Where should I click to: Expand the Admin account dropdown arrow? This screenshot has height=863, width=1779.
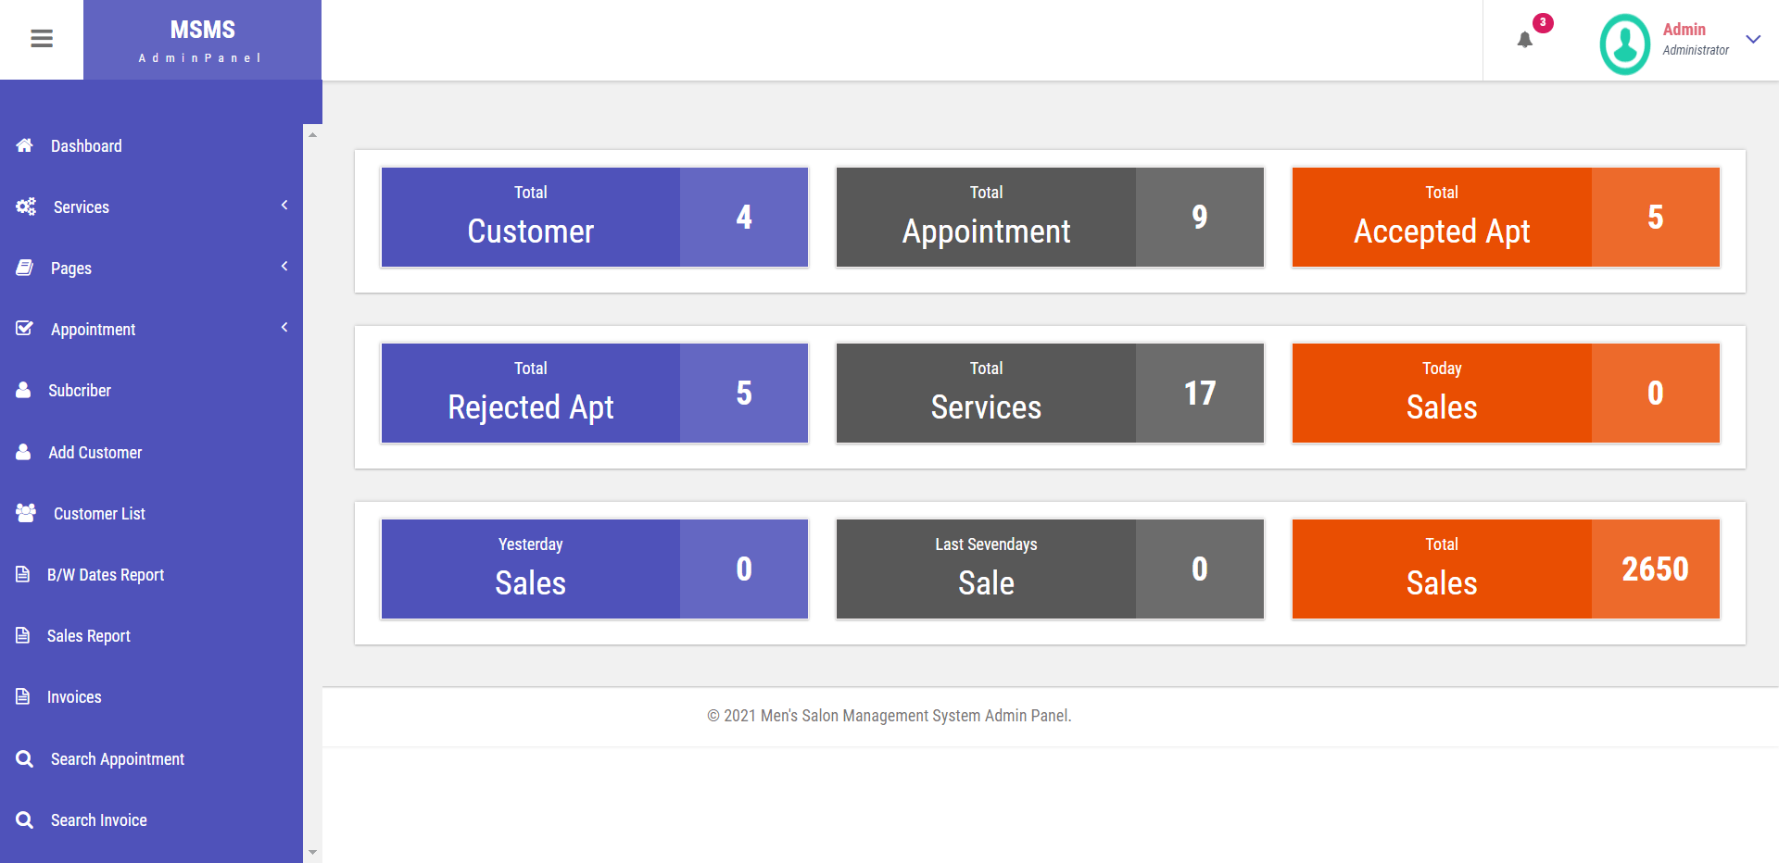pyautogui.click(x=1753, y=39)
